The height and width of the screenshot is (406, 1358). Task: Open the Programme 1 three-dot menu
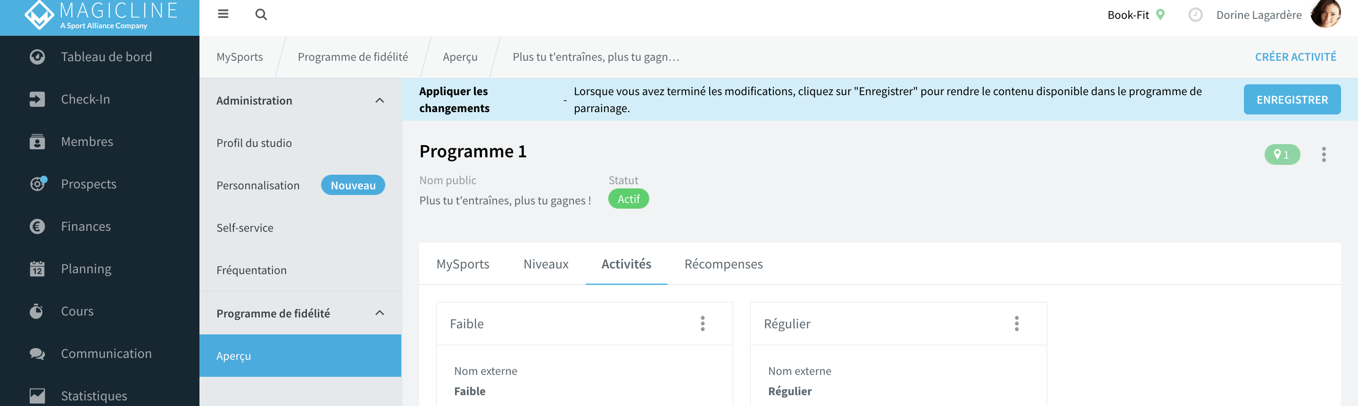tap(1324, 155)
